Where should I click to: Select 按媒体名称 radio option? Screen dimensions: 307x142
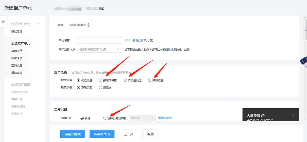pyautogui.click(x=100, y=80)
